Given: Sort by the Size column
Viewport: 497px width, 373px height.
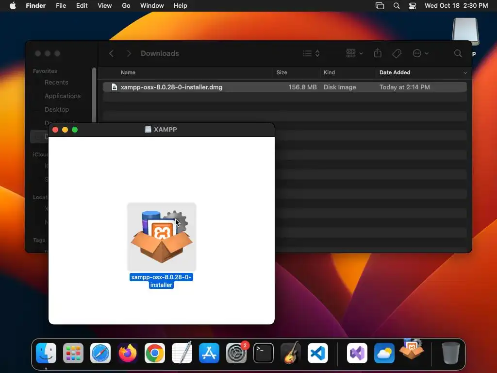Looking at the screenshot, I should 282,72.
